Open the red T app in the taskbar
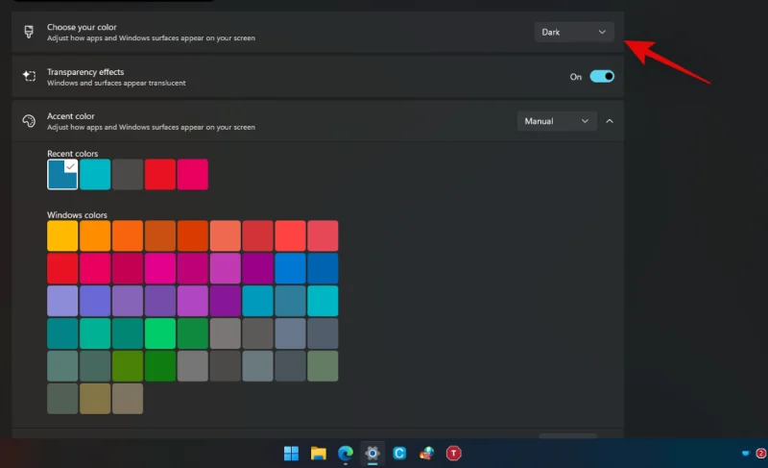Viewport: 768px width, 468px height. tap(453, 454)
